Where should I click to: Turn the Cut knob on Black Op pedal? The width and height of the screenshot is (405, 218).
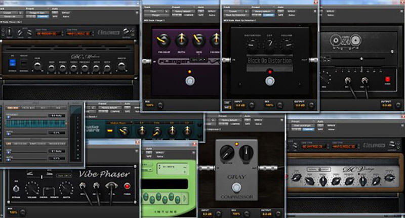pyautogui.click(x=269, y=44)
